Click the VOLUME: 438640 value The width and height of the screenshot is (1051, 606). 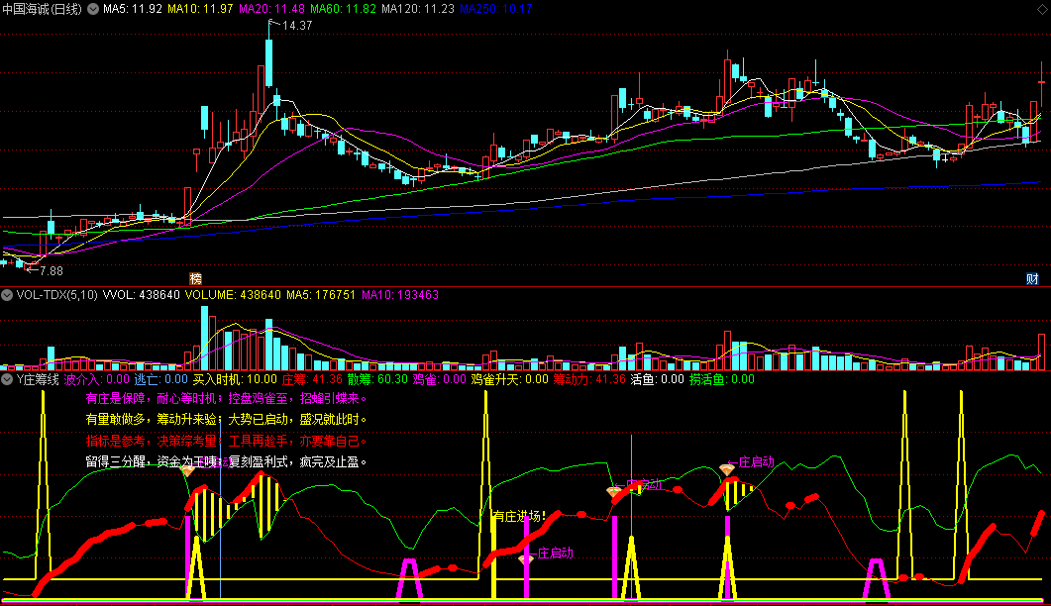click(233, 295)
